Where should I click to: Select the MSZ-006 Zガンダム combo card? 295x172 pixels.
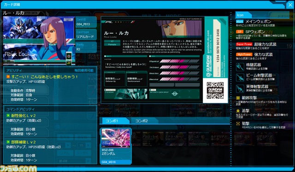(x=116, y=146)
